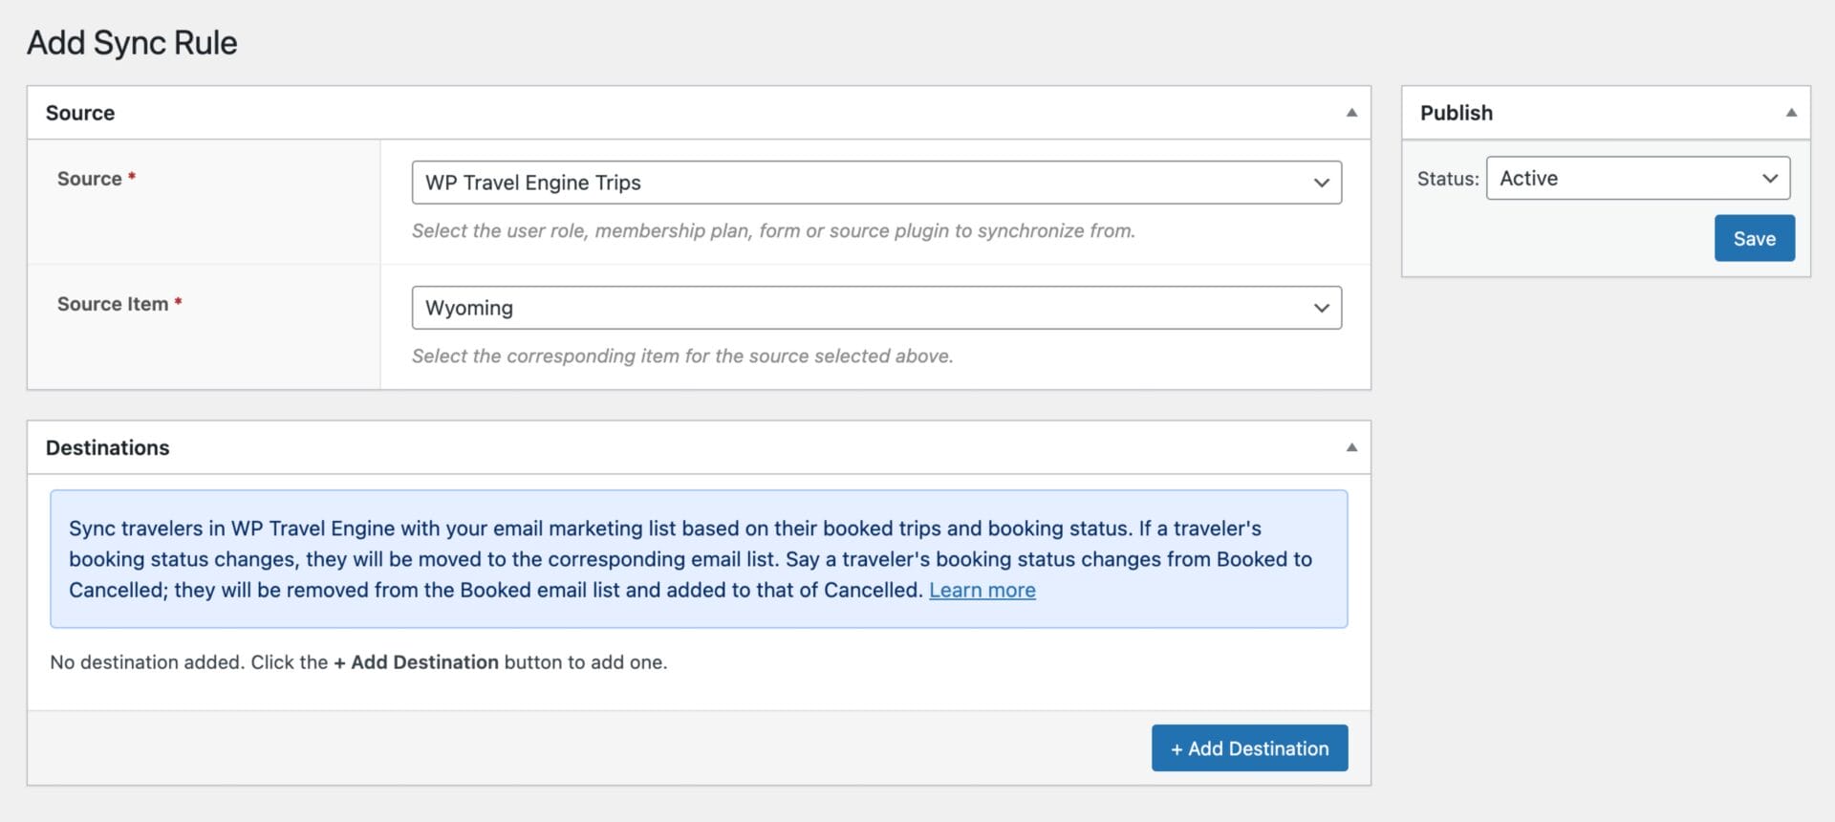Click the Source Item field label
This screenshot has height=822, width=1835.
(119, 304)
